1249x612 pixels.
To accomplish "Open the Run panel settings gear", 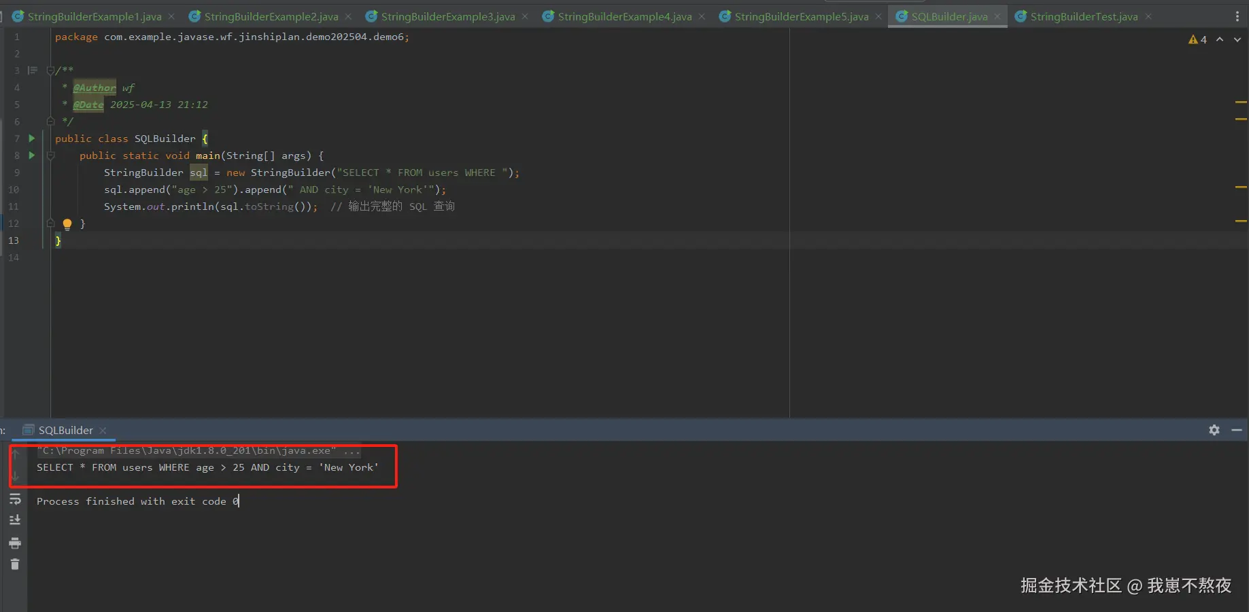I will click(1214, 430).
